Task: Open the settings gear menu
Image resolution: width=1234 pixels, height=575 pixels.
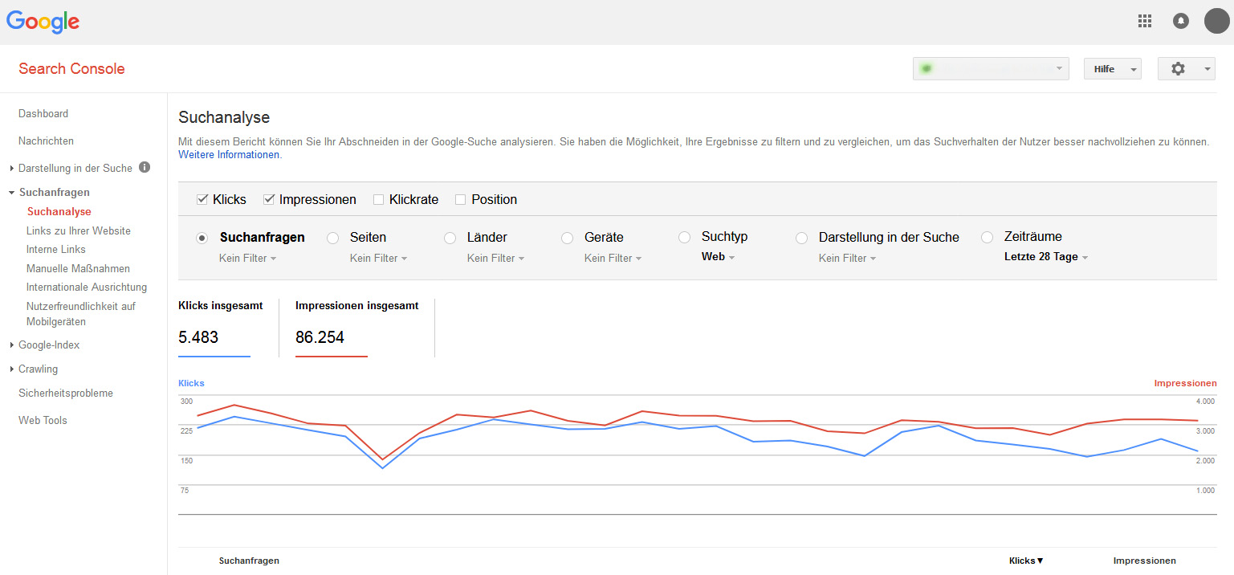Action: pyautogui.click(x=1186, y=69)
